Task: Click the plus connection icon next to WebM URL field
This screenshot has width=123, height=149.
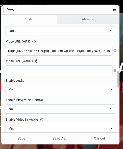Action: (115, 70)
